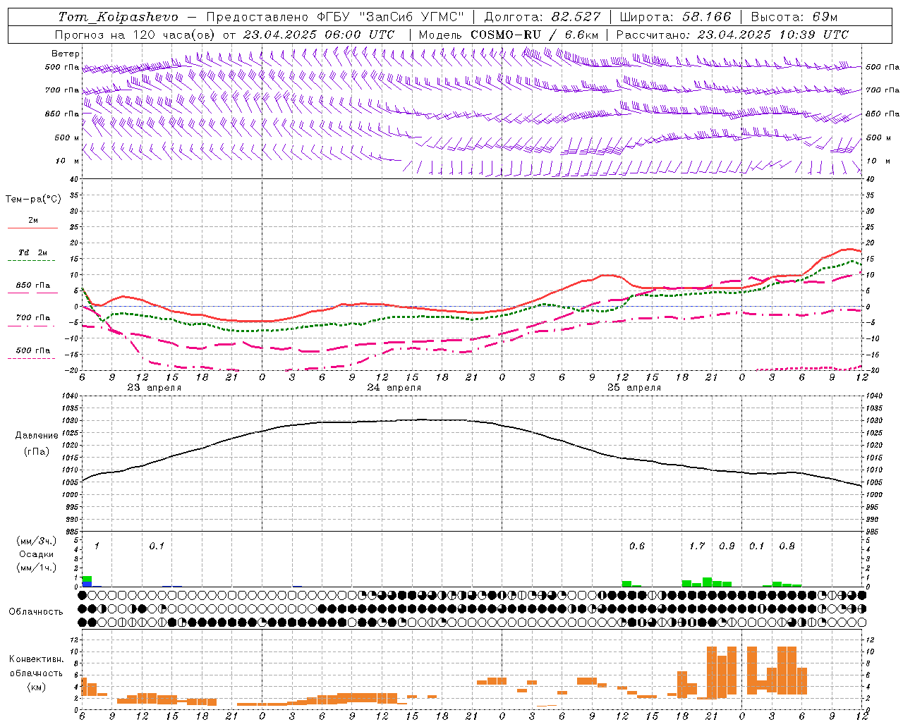Click the blue precipitation bar at forecast start

[87, 584]
